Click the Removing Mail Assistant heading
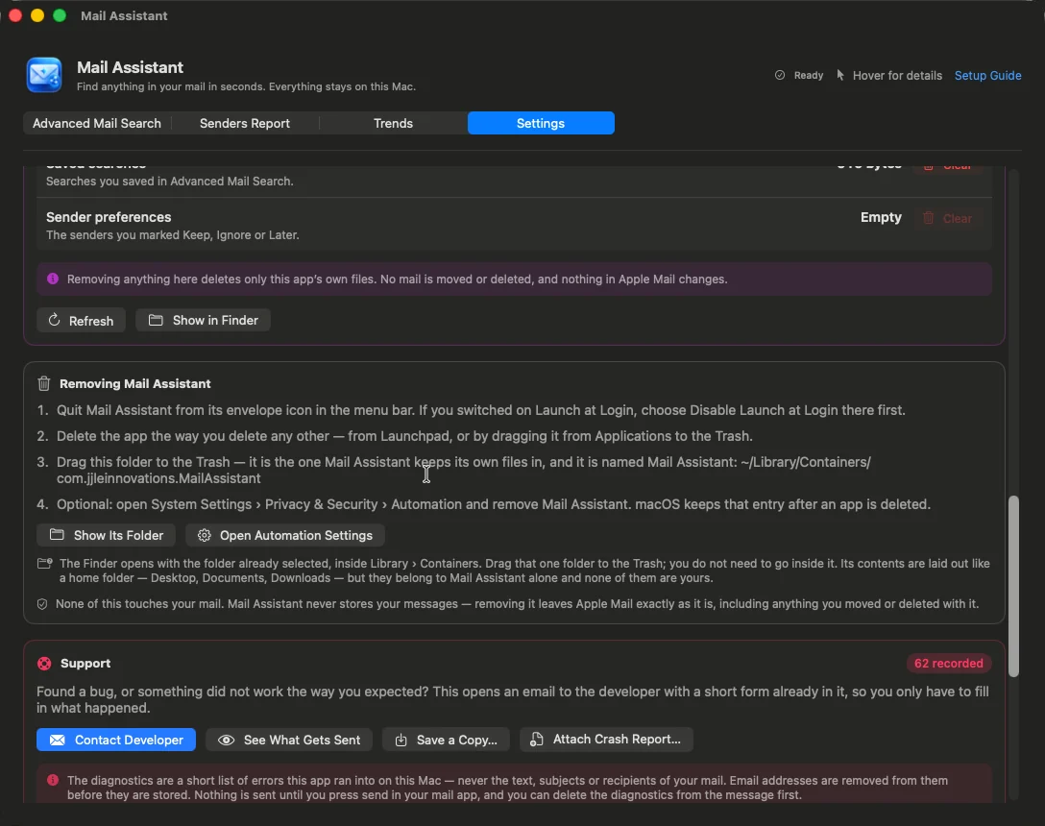The image size is (1045, 826). click(134, 384)
